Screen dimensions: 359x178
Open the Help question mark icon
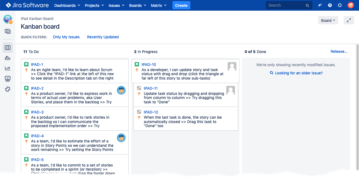pos(330,5)
